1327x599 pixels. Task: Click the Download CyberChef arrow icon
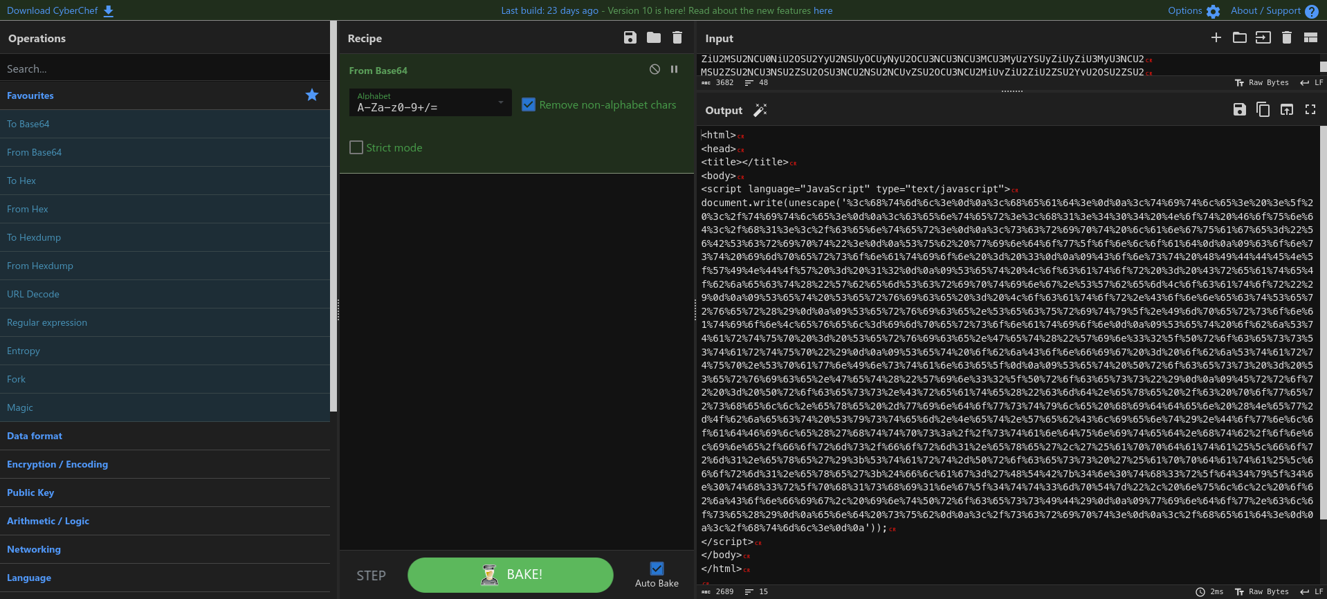click(109, 11)
